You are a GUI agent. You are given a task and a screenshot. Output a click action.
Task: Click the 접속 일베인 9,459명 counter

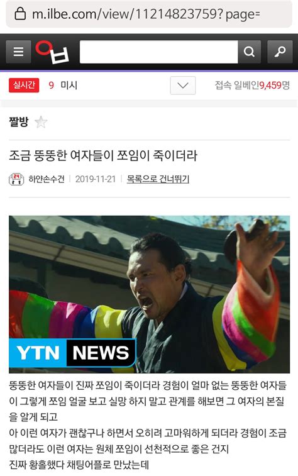coord(252,86)
